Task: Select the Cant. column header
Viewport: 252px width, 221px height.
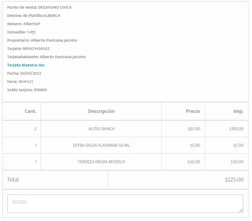Action: point(30,111)
